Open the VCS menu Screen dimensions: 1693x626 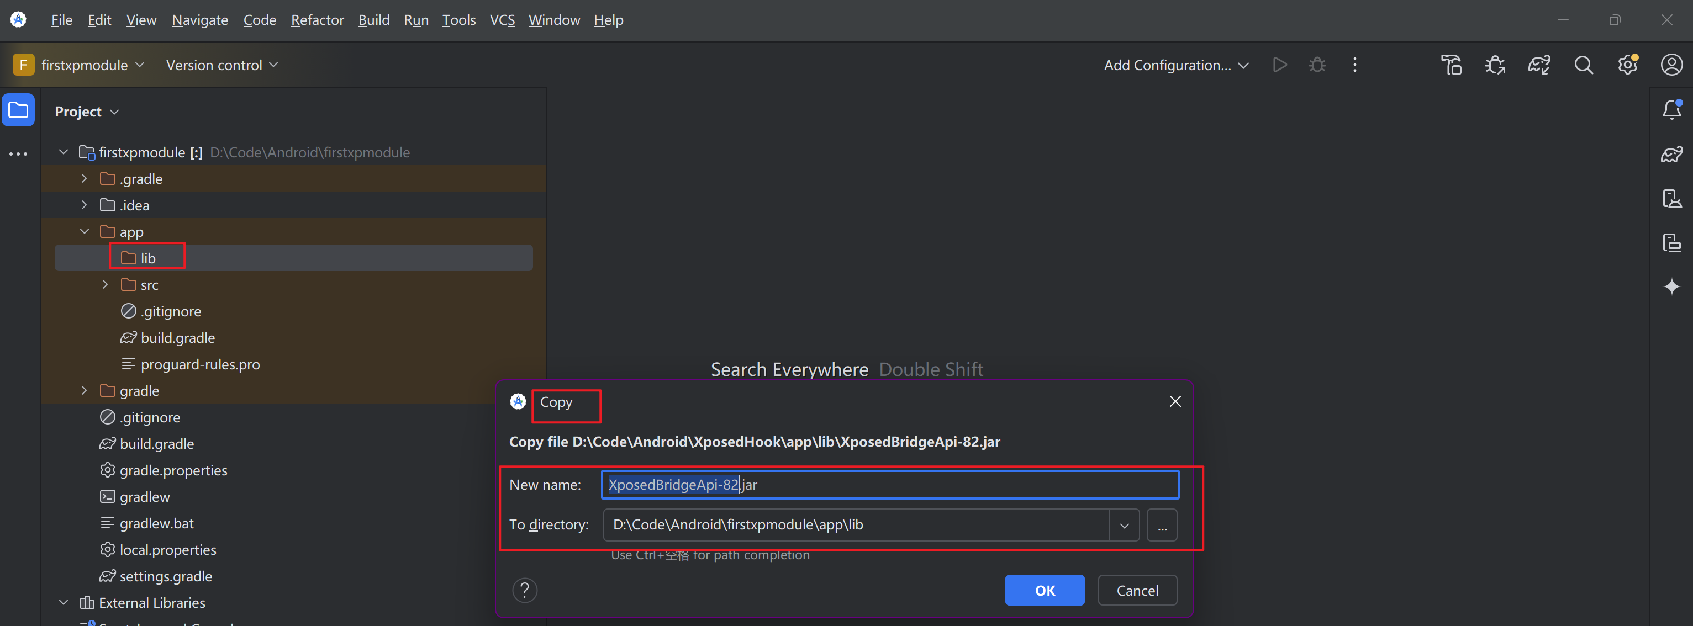click(x=502, y=20)
